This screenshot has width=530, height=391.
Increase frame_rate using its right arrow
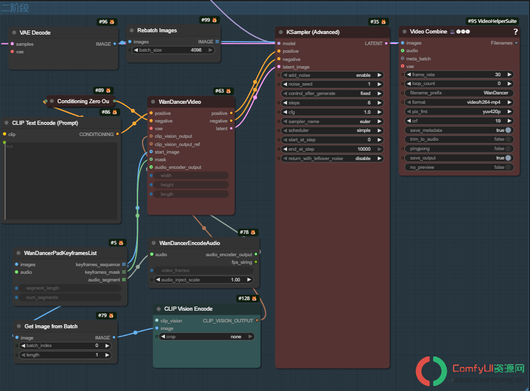click(x=509, y=74)
